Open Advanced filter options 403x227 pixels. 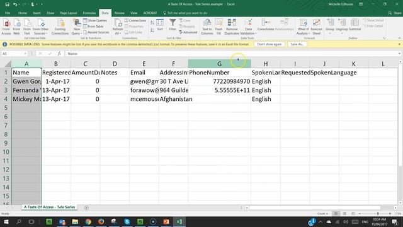tap(188, 32)
